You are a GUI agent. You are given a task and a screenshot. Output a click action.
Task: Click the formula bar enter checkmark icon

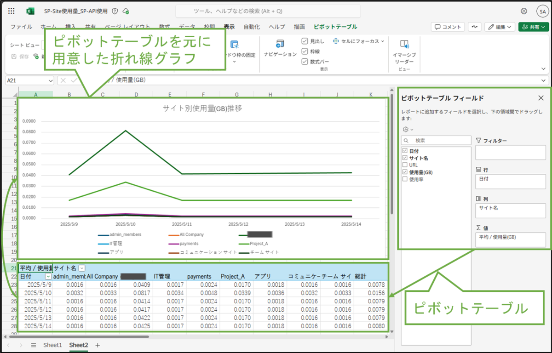point(73,80)
